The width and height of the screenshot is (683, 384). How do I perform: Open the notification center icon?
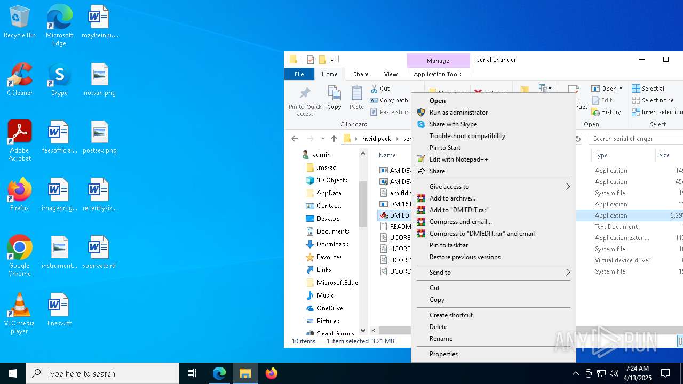coord(665,373)
